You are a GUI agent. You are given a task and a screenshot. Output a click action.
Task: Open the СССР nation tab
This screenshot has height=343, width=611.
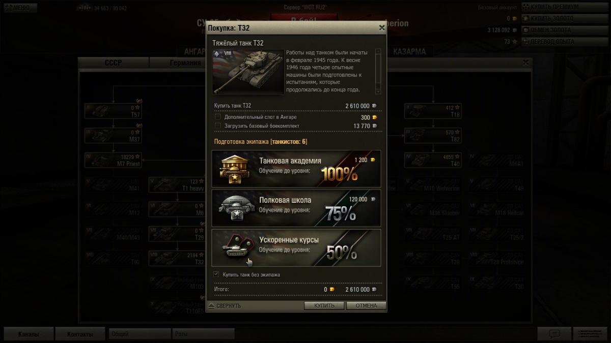(x=114, y=63)
